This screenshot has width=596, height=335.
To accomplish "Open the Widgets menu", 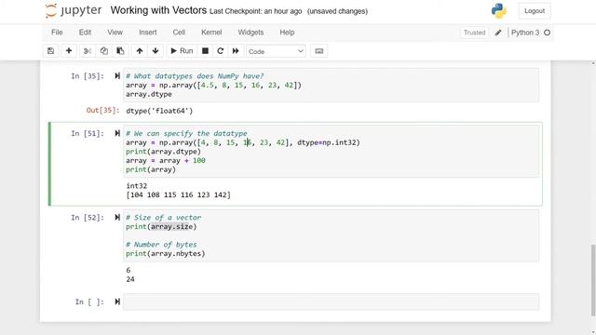I will pyautogui.click(x=251, y=33).
